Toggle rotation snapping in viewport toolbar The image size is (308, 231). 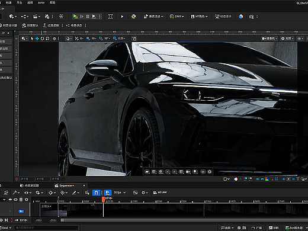coord(101,38)
